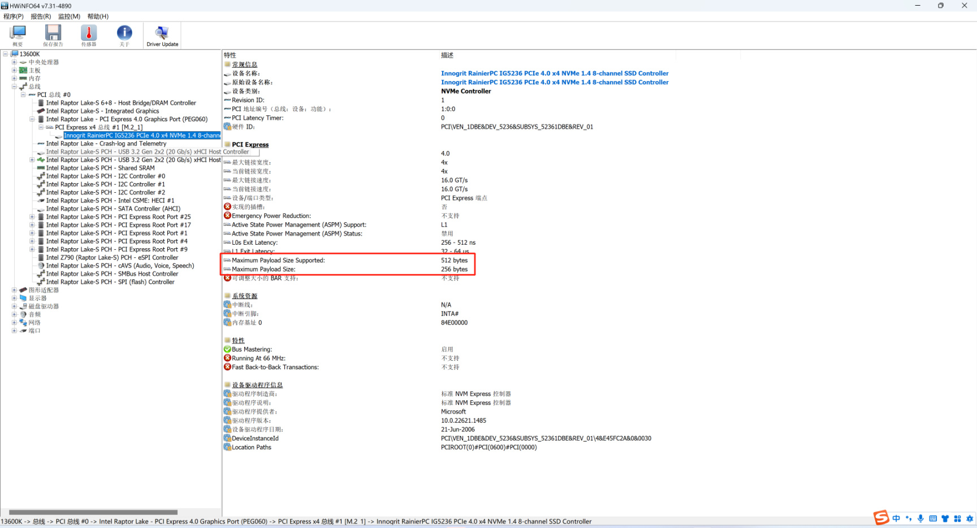Select the SPI (flash) Controller item

(110, 282)
